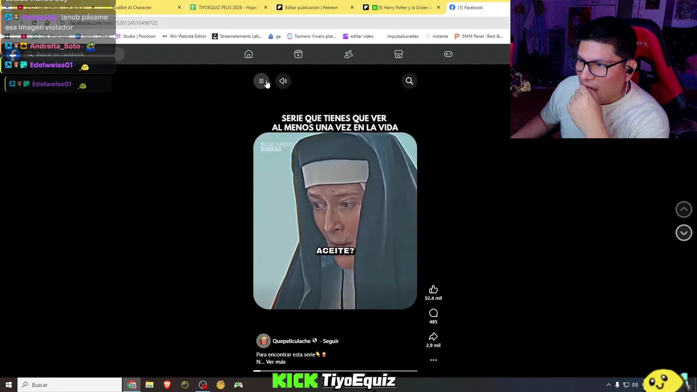Open 'instante' bookmark
Image resolution: width=697 pixels, height=392 pixels.
[x=437, y=36]
